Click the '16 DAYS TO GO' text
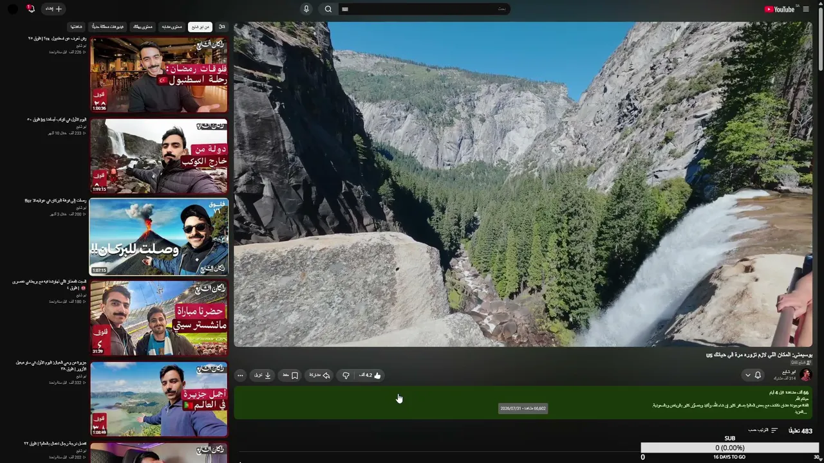824x463 pixels. click(x=729, y=457)
